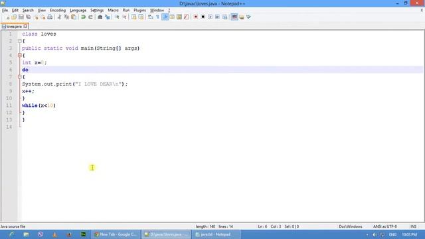Open a file using the Open folder icon
This screenshot has height=239, width=425.
14,17
